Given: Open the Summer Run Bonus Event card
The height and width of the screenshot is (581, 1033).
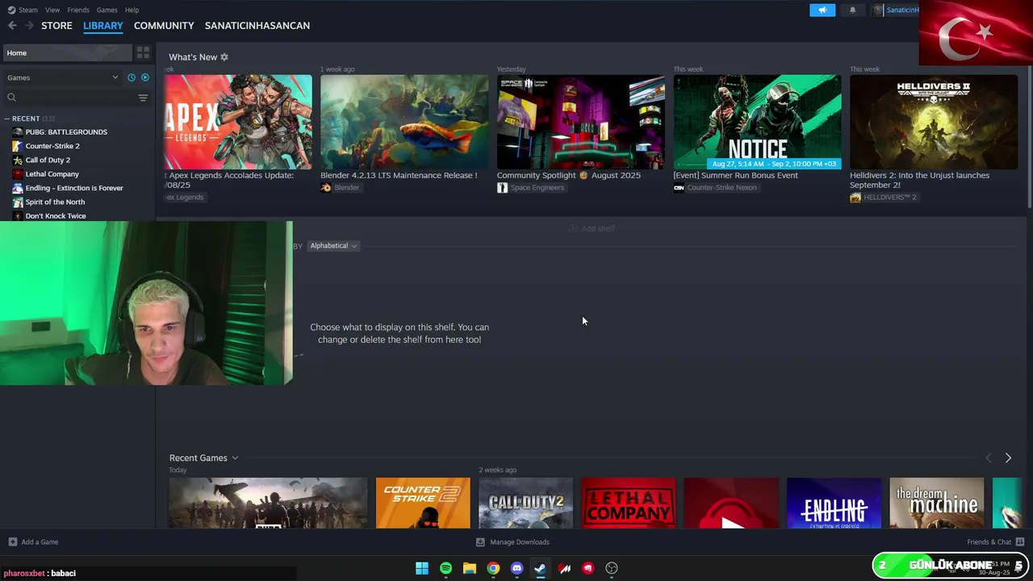Looking at the screenshot, I should [x=757, y=122].
